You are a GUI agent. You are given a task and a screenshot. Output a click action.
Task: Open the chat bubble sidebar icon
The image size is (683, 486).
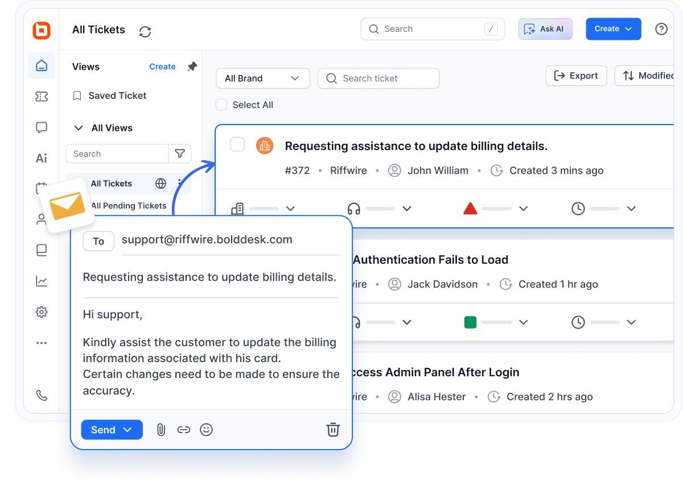coord(42,127)
